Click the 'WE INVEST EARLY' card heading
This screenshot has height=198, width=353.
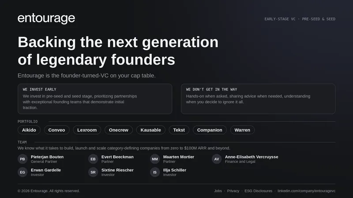(39, 89)
